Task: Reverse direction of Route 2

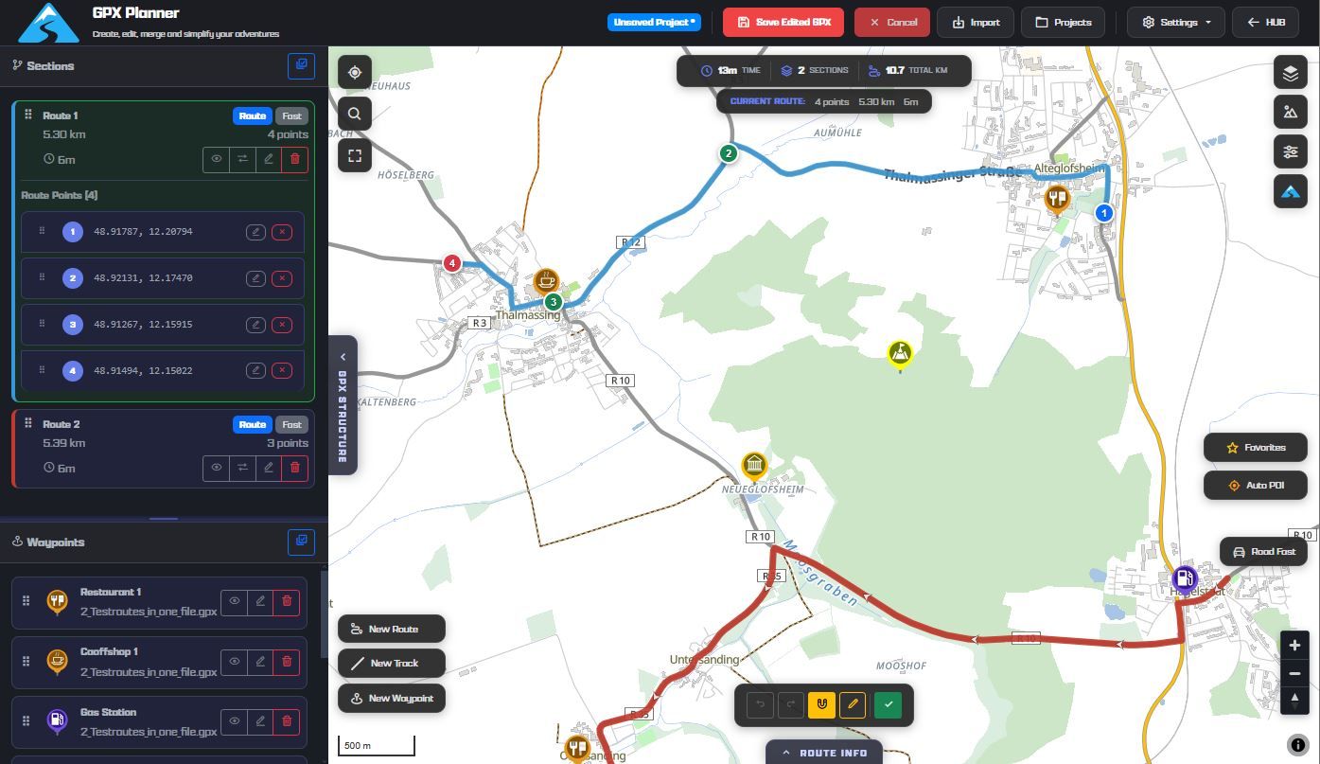Action: point(242,468)
